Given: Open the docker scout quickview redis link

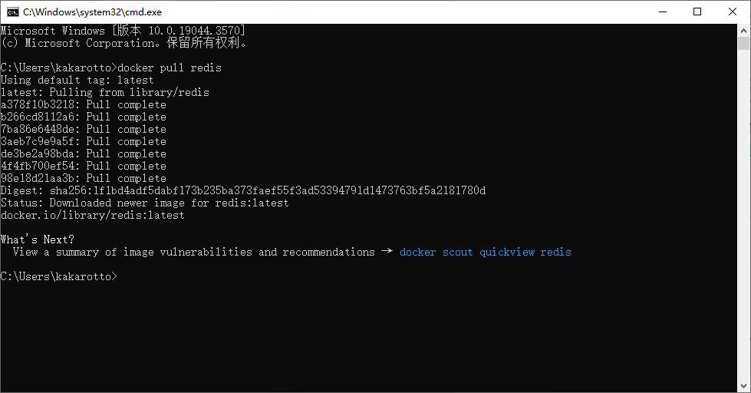Looking at the screenshot, I should (485, 252).
